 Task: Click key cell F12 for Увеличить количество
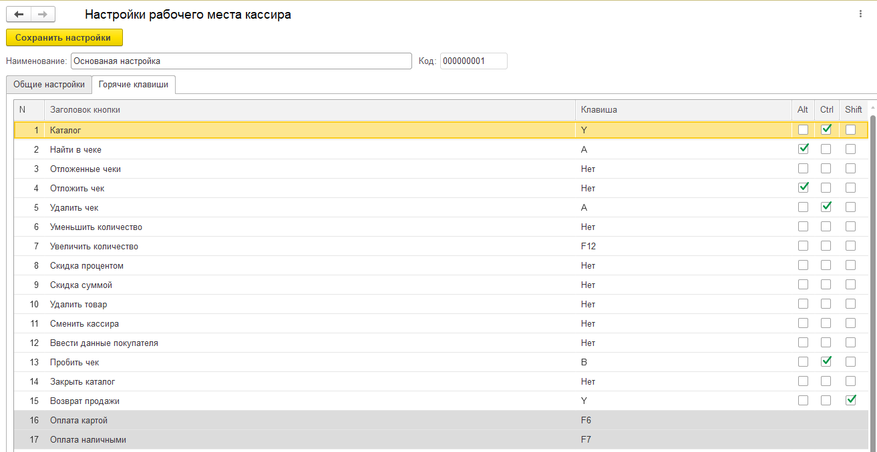click(x=588, y=246)
